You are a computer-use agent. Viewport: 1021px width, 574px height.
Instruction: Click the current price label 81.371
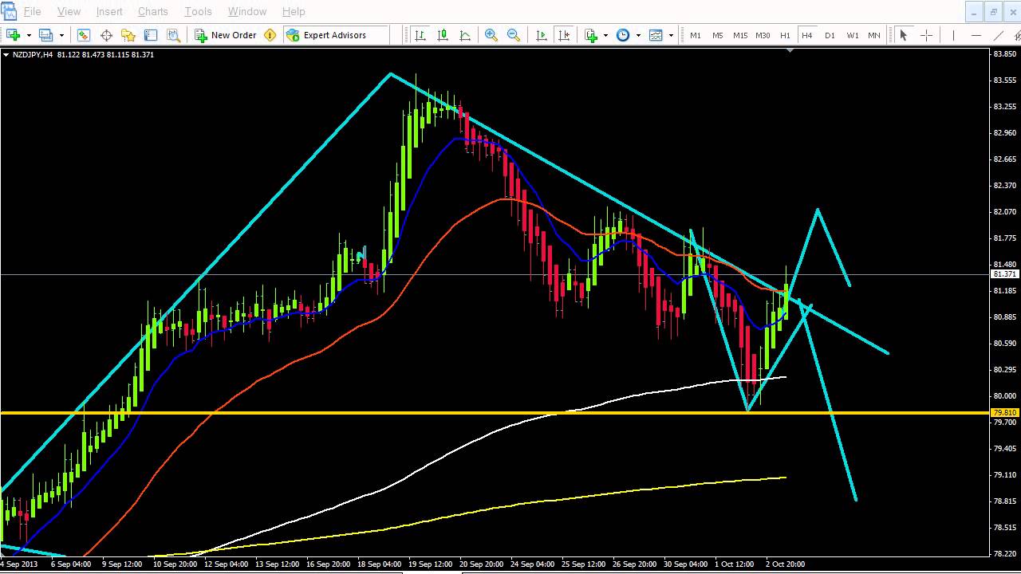click(x=1005, y=274)
